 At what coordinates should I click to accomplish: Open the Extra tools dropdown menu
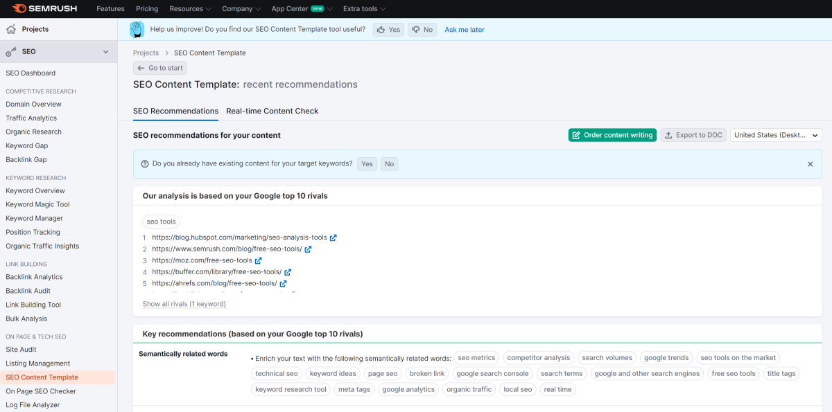click(365, 8)
